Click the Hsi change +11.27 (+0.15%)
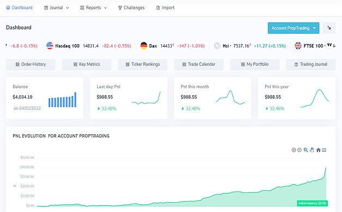 click(270, 46)
